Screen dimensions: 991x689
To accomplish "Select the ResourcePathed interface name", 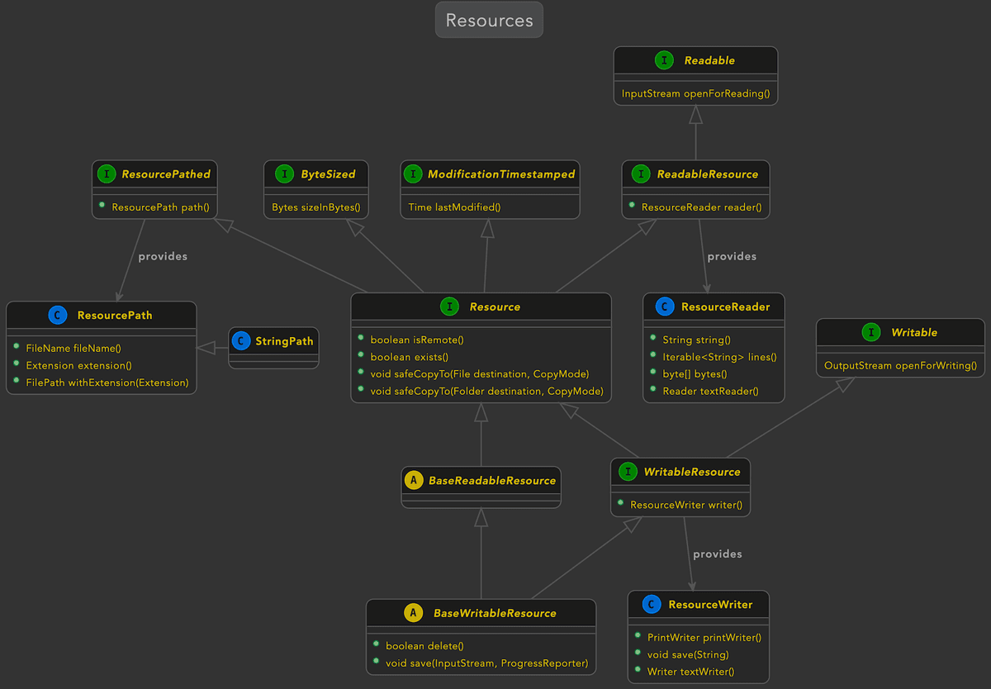I will click(166, 174).
